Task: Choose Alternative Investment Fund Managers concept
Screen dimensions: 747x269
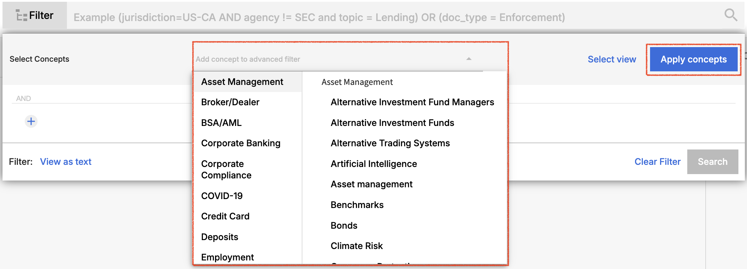Action: click(x=412, y=102)
